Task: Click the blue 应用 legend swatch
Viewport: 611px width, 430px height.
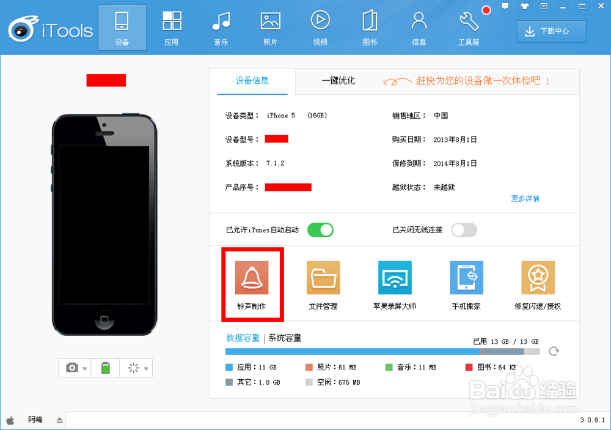Action: pyautogui.click(x=229, y=367)
